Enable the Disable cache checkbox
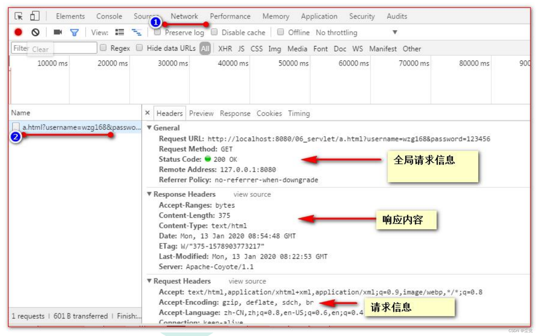Image resolution: width=538 pixels, height=336 pixels. point(215,32)
